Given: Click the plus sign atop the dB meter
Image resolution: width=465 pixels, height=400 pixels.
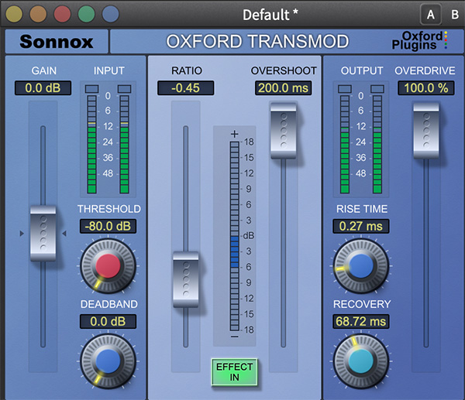Looking at the screenshot, I should [x=235, y=134].
